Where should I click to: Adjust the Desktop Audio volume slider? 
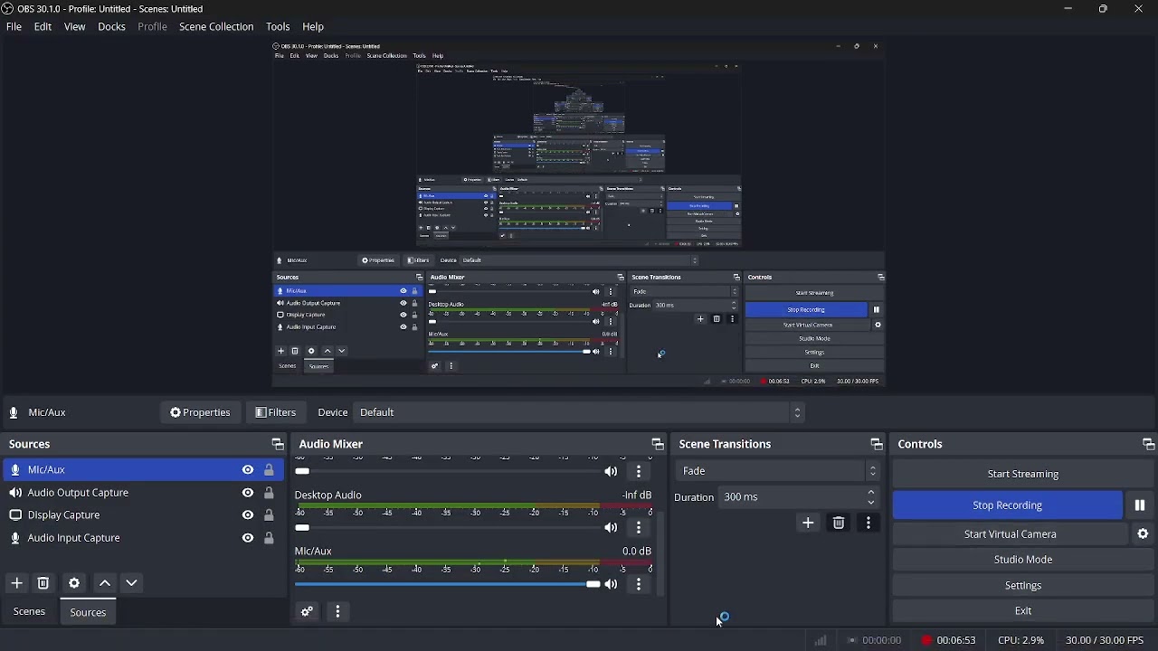[448, 529]
